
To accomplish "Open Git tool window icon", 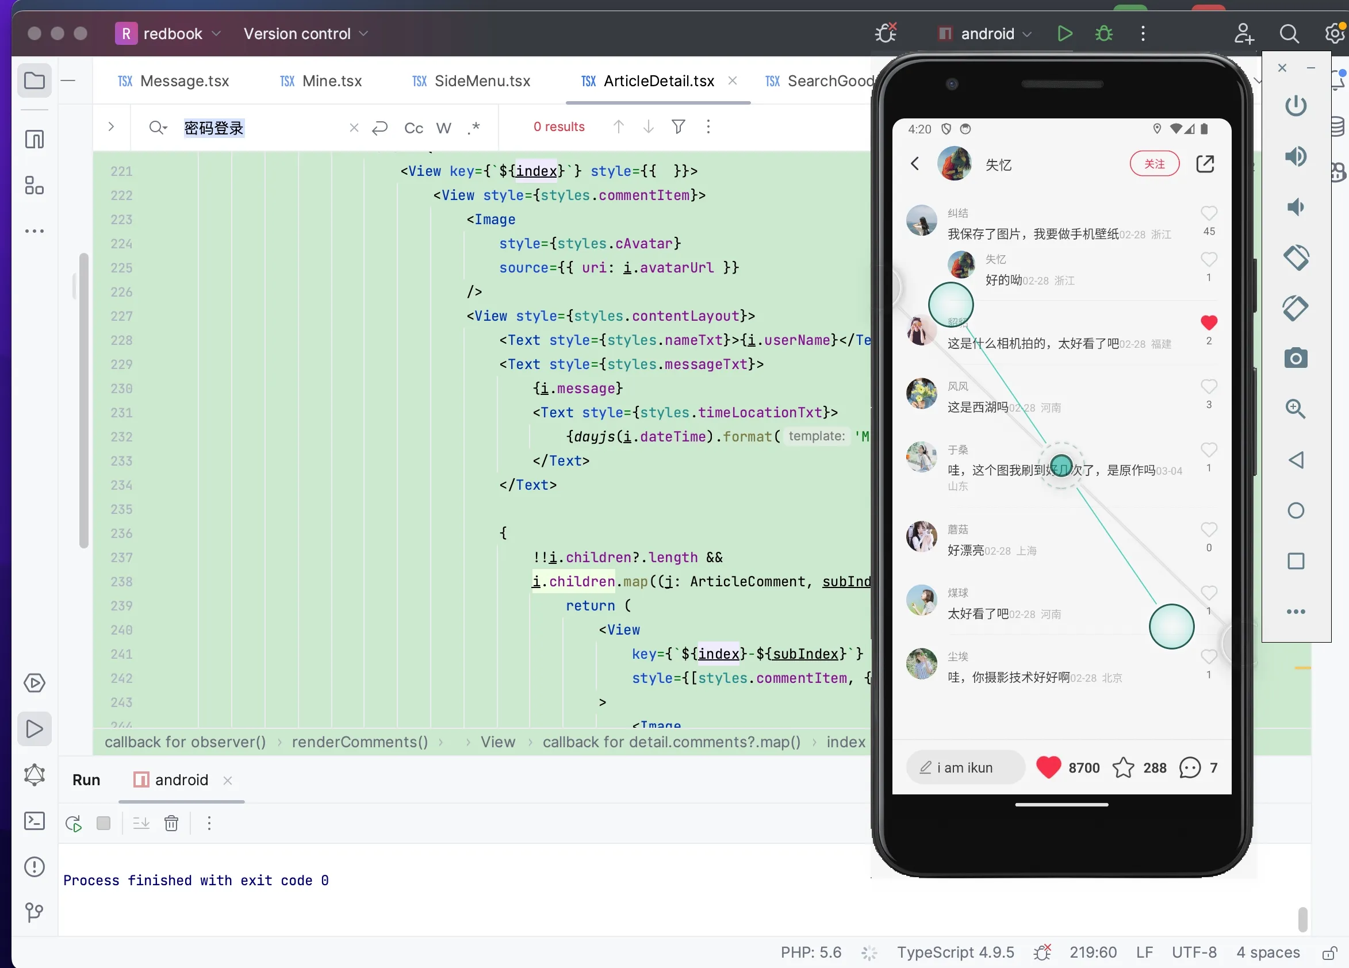I will (35, 912).
